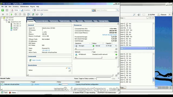173x97 pixels.
Task: Click the Ubuntu target link in Recent Tasks
Action: 37,84
